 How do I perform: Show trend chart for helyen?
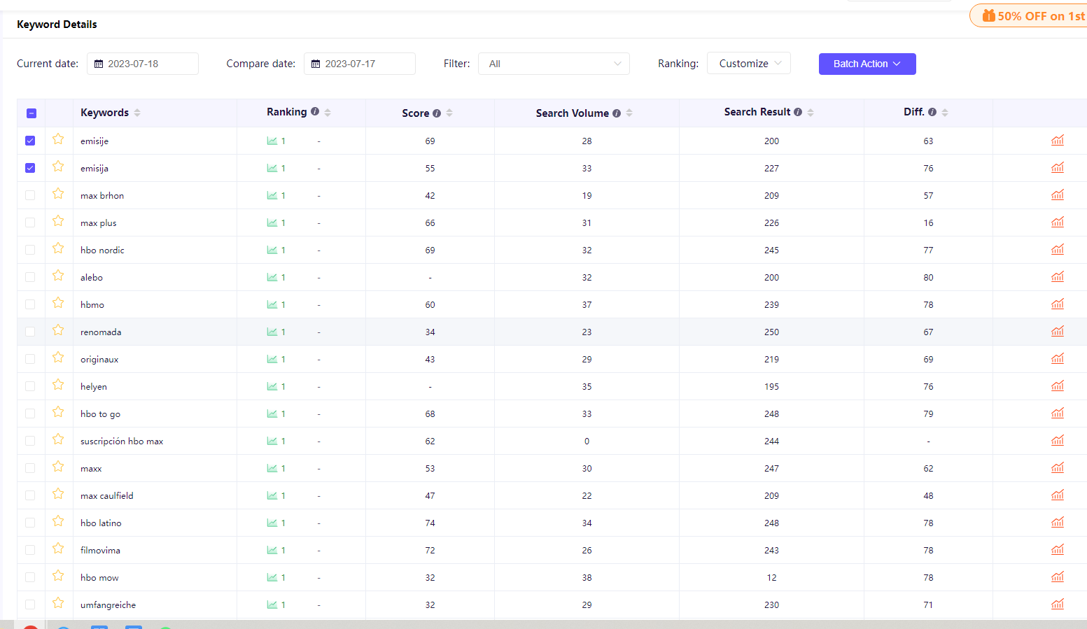[1058, 386]
